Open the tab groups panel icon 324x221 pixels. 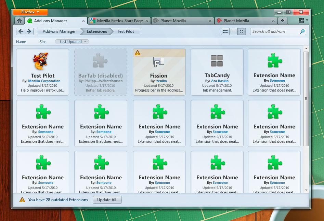(301, 20)
